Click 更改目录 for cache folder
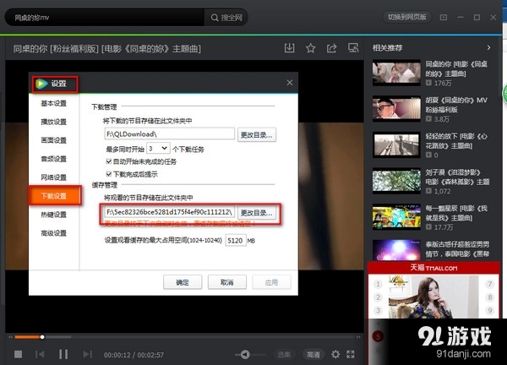 (x=257, y=213)
